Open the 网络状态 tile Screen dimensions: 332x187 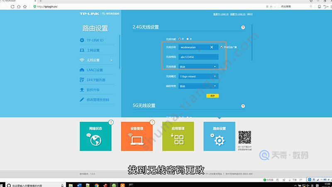[x=95, y=136]
